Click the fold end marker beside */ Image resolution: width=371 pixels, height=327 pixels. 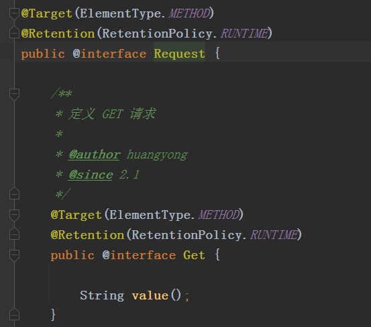pyautogui.click(x=14, y=193)
